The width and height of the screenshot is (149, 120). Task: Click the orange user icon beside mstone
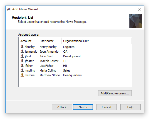tap(22, 75)
